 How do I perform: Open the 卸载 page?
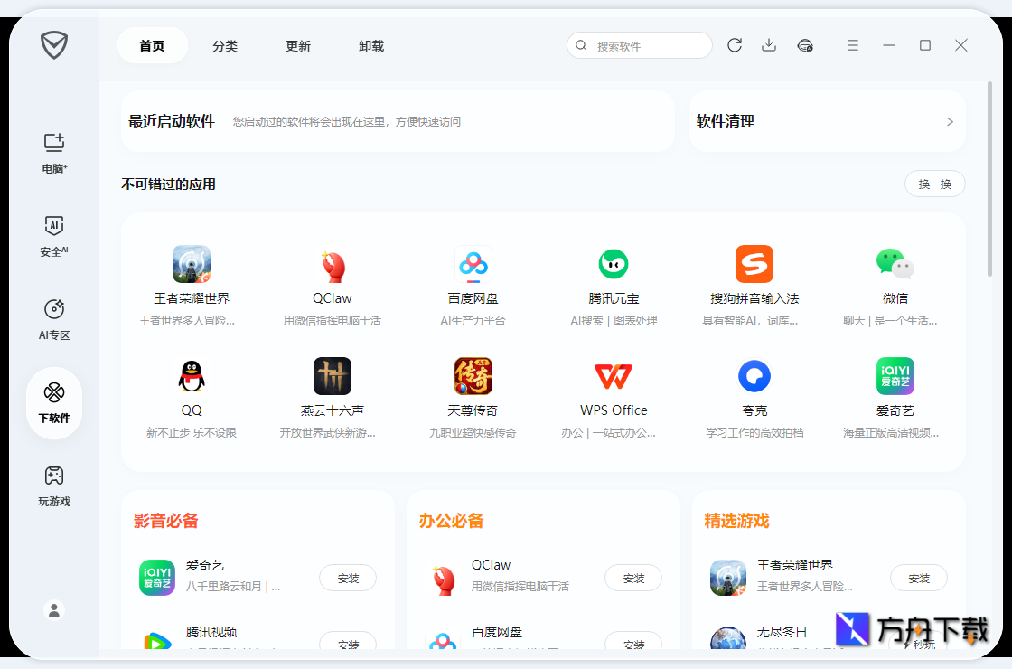(x=370, y=45)
